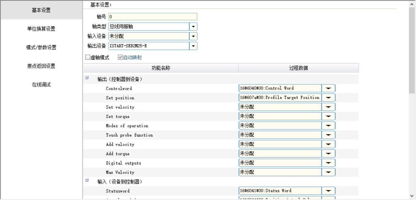Go to 模式/参数设置 tab
Image resolution: width=416 pixels, height=200 pixels.
tap(41, 48)
